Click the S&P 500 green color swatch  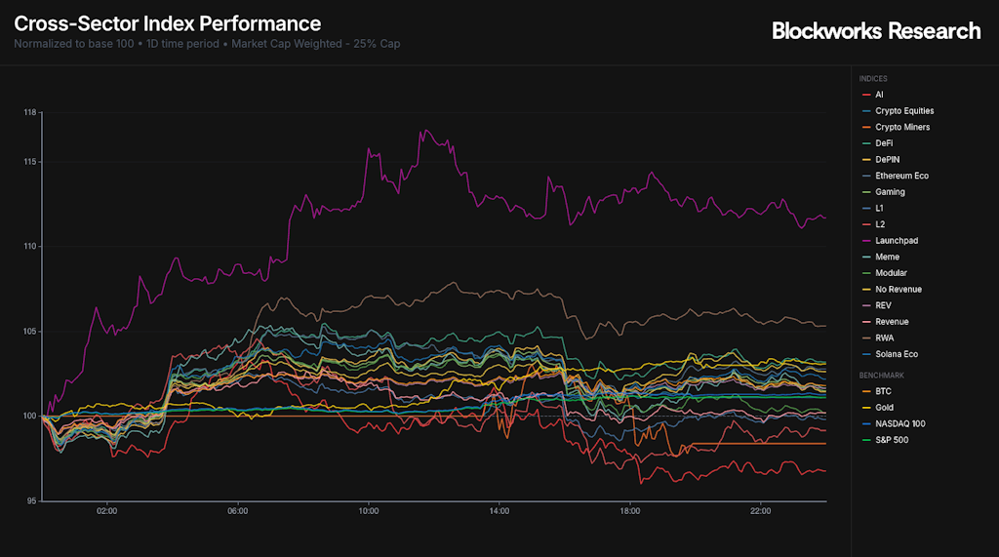(x=865, y=440)
